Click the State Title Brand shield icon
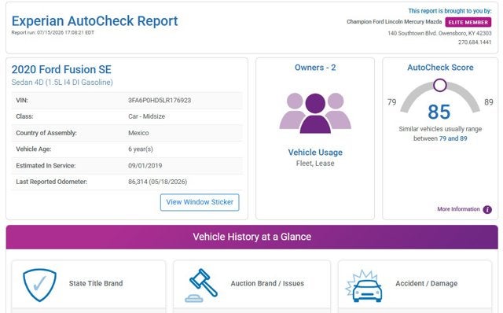The image size is (503, 313). click(40, 285)
